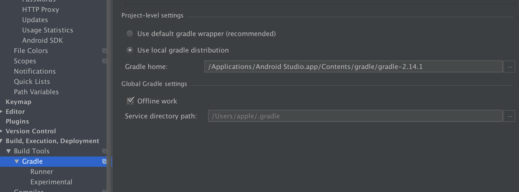Click the Service directory path field
The width and height of the screenshot is (519, 192).
pos(355,116)
